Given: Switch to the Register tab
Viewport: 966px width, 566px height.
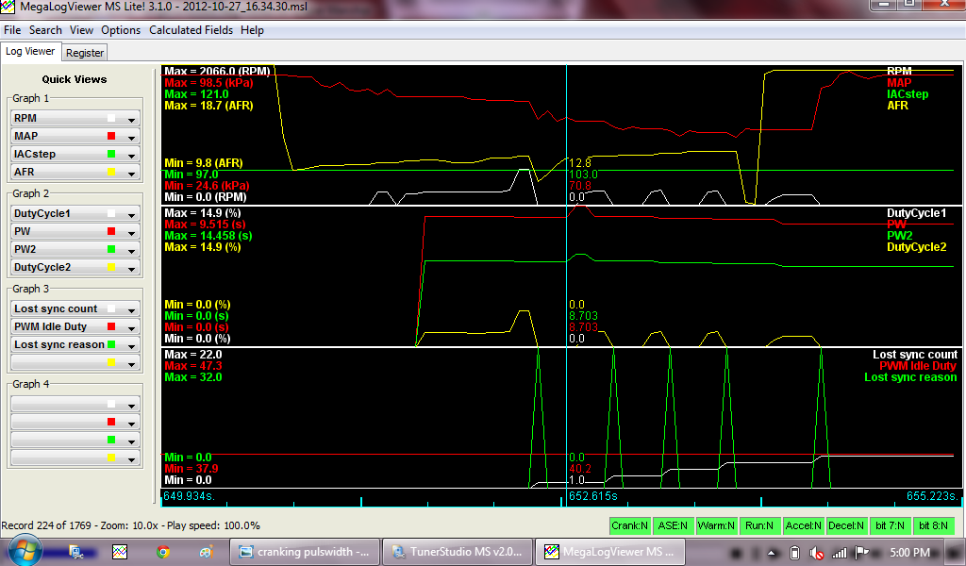Looking at the screenshot, I should pos(85,53).
